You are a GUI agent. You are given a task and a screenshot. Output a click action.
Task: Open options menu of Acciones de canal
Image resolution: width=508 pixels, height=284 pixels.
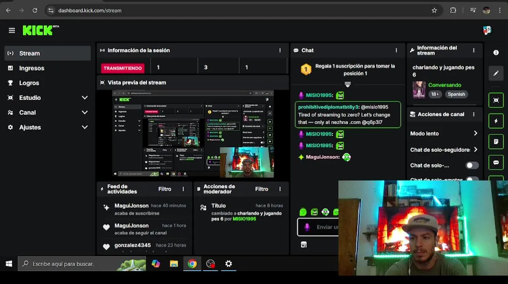[474, 114]
